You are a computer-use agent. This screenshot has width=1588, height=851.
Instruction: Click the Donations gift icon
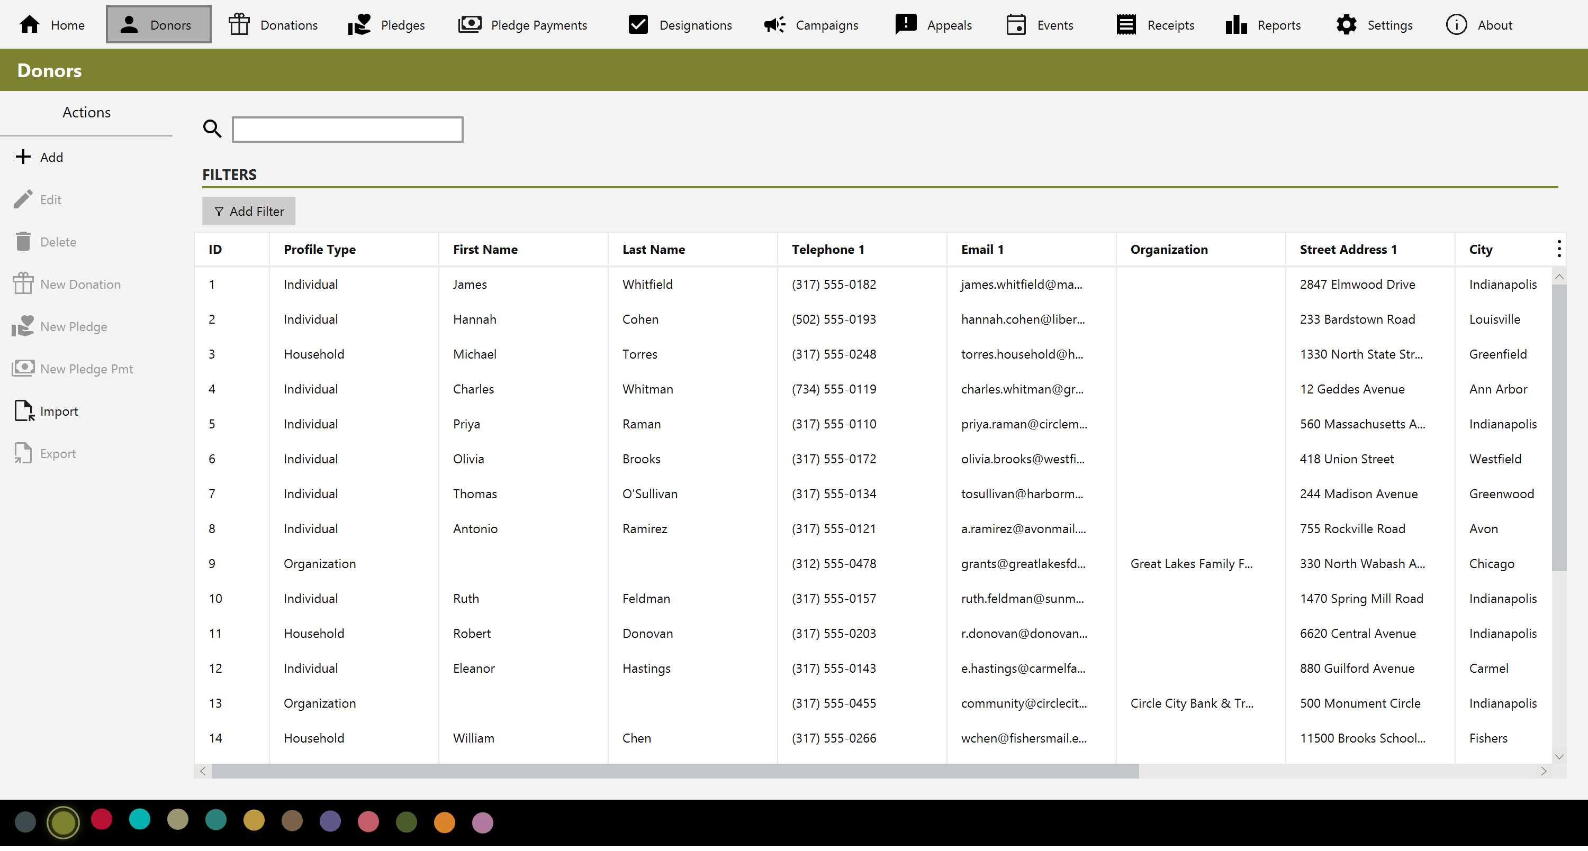point(239,25)
